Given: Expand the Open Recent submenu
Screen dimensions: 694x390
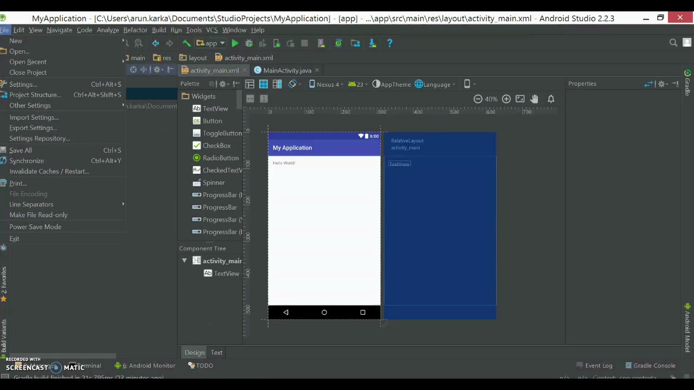Looking at the screenshot, I should [x=63, y=62].
